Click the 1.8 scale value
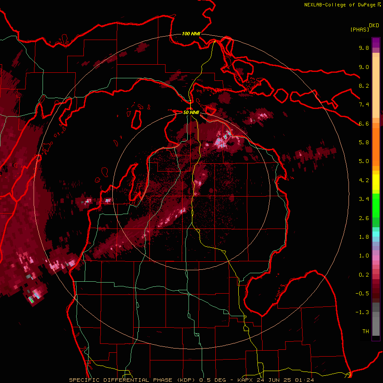Screen dimensions: 383x383 tap(364, 237)
